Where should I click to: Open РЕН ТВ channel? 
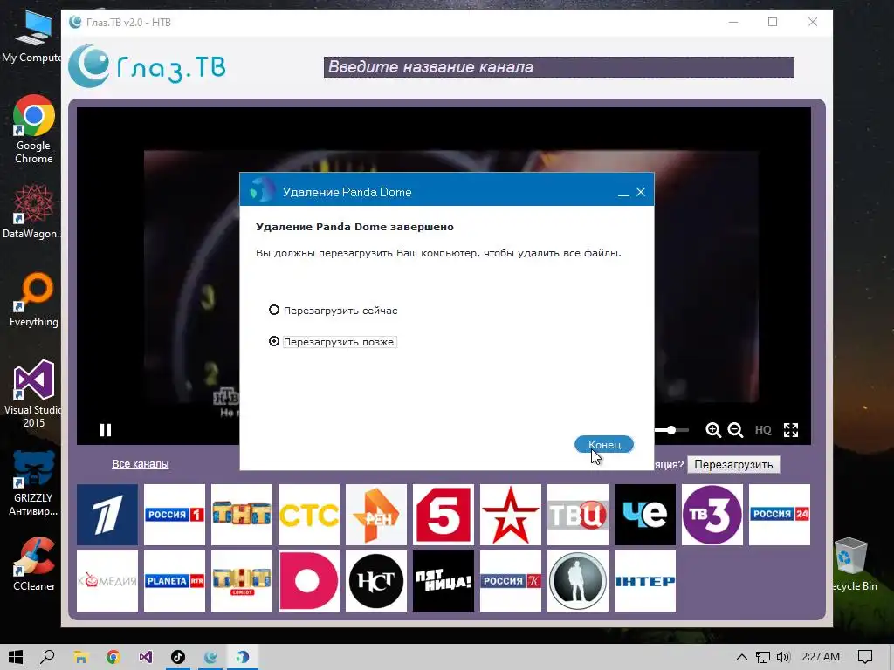376,515
